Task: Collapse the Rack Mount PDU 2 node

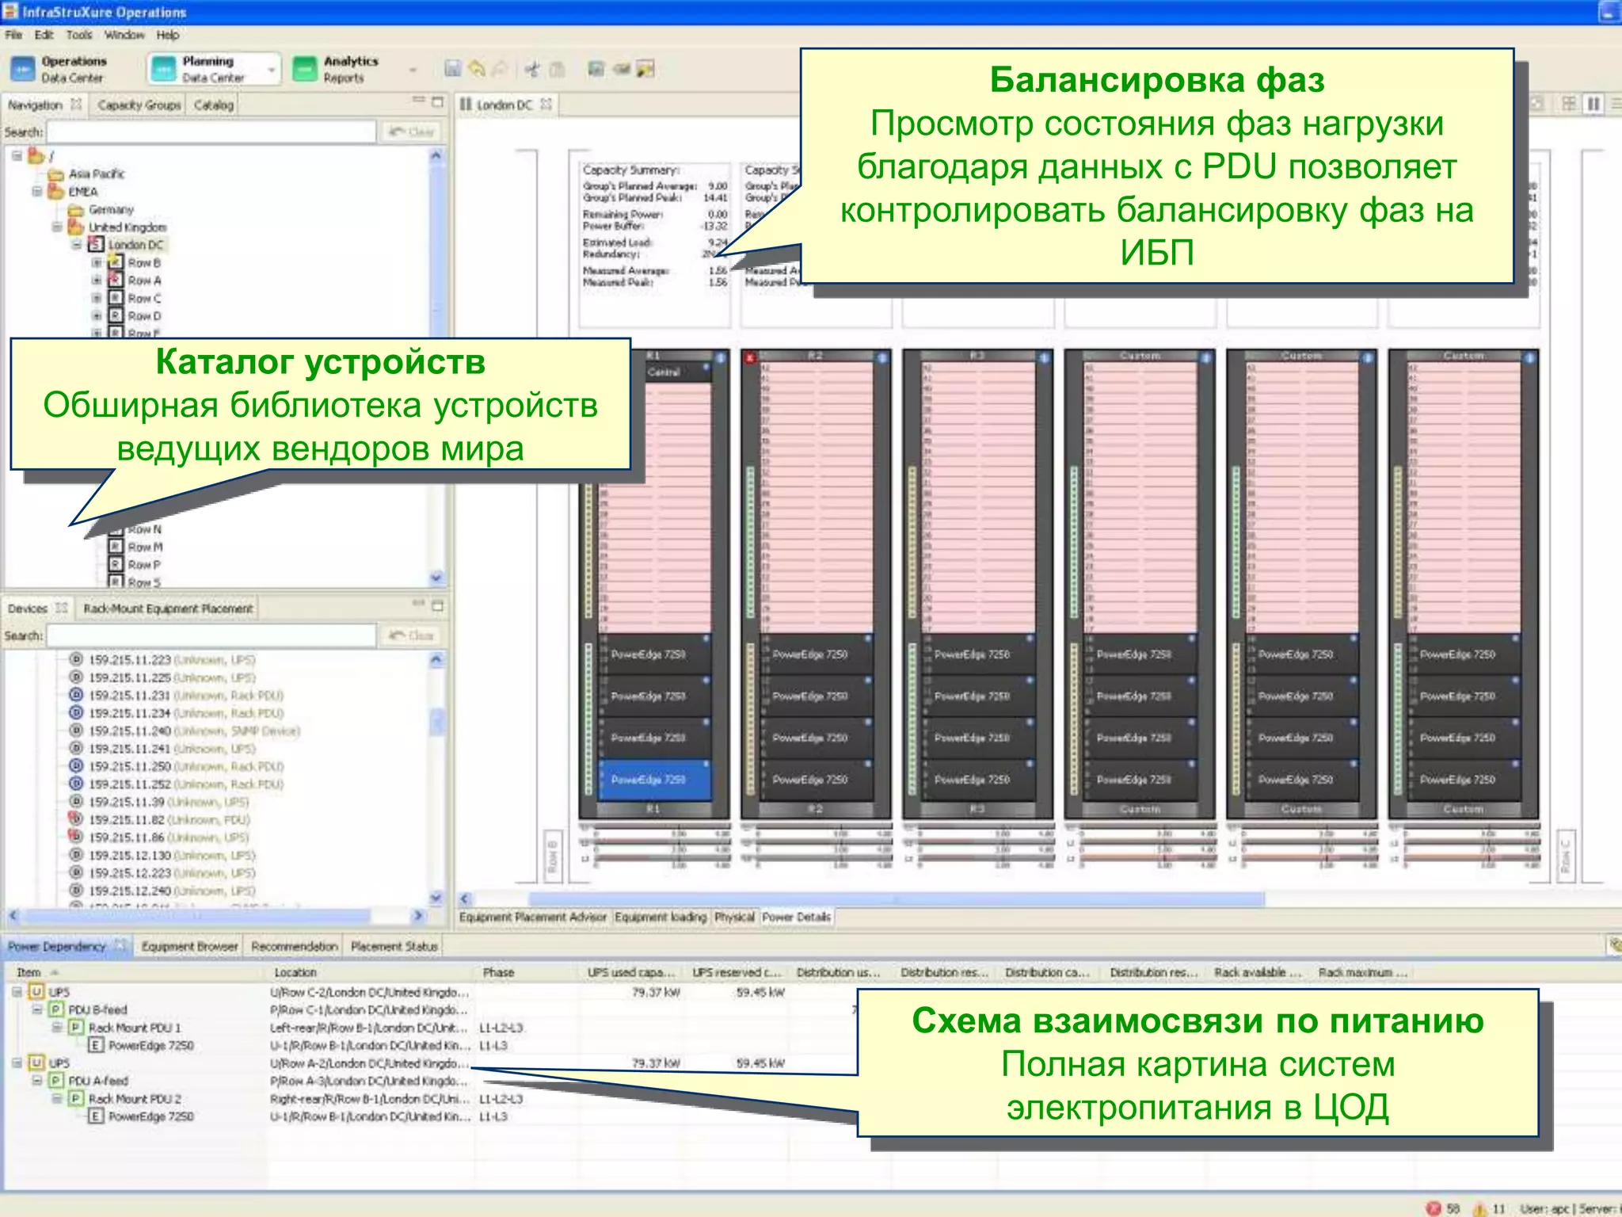Action: point(56,1098)
